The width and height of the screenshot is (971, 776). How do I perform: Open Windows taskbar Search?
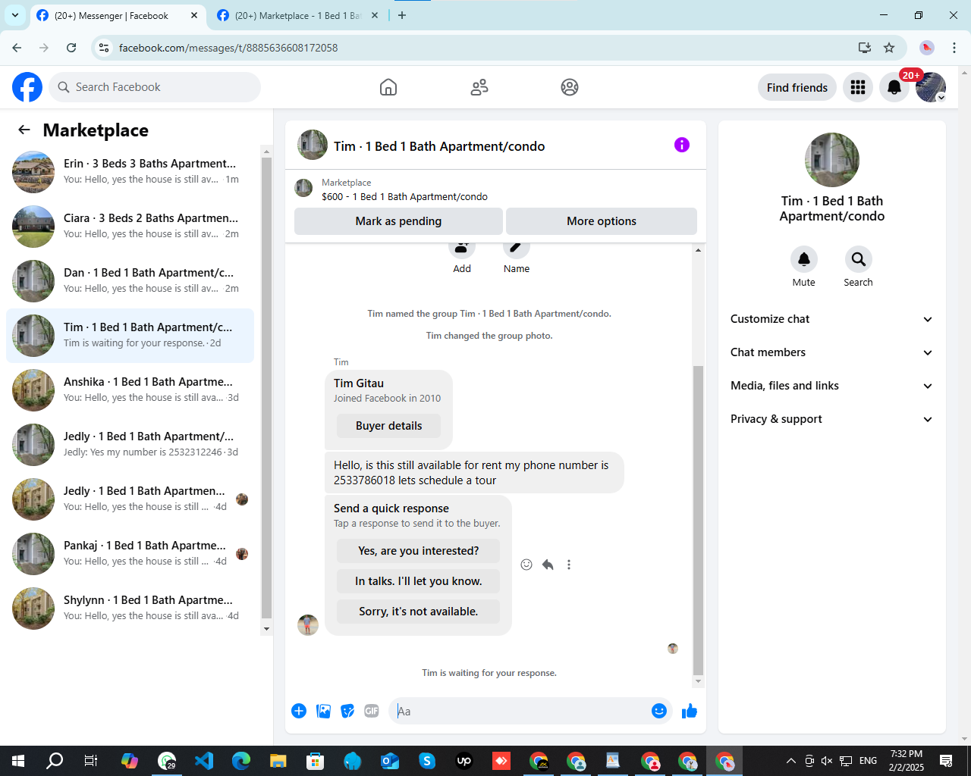click(x=55, y=761)
